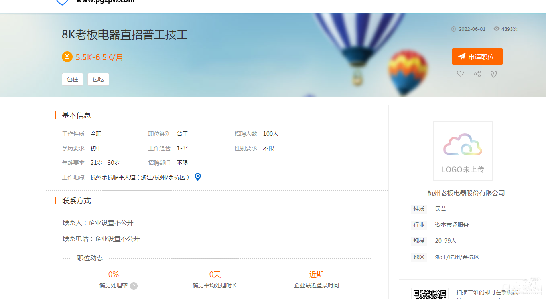Click the 基本信息 section heading
The width and height of the screenshot is (546, 299).
point(76,115)
